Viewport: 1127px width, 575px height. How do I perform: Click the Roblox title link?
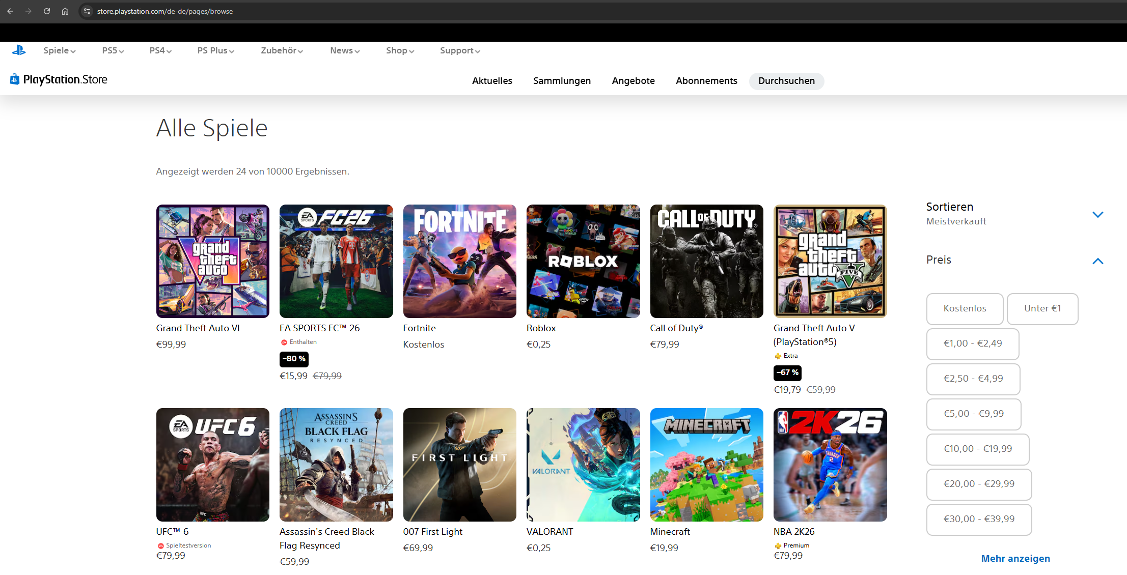[x=541, y=328]
